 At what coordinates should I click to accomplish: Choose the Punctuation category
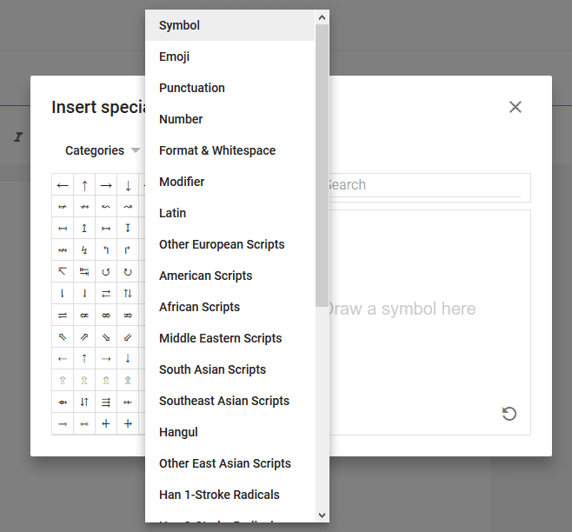tap(191, 88)
